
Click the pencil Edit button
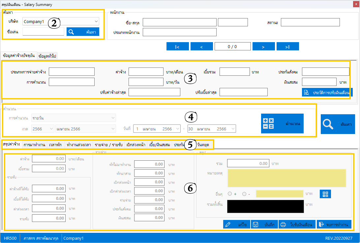coord(236,225)
